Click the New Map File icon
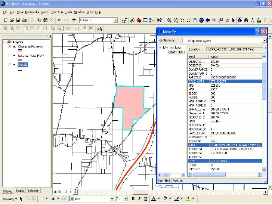The height and width of the screenshot is (204, 272). [5, 20]
